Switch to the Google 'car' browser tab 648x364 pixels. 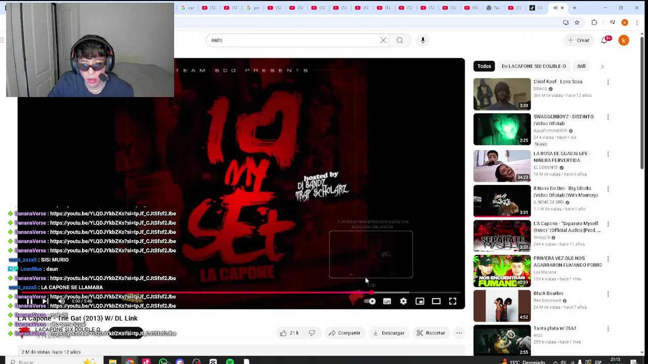187,8
